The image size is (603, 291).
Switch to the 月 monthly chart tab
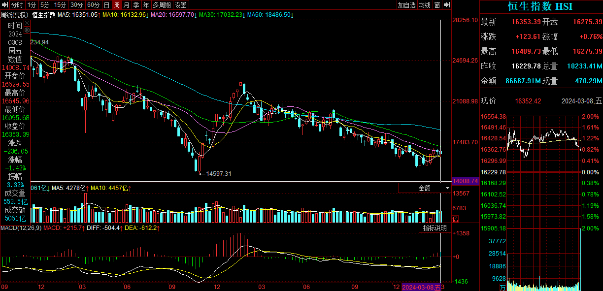pyautogui.click(x=127, y=5)
